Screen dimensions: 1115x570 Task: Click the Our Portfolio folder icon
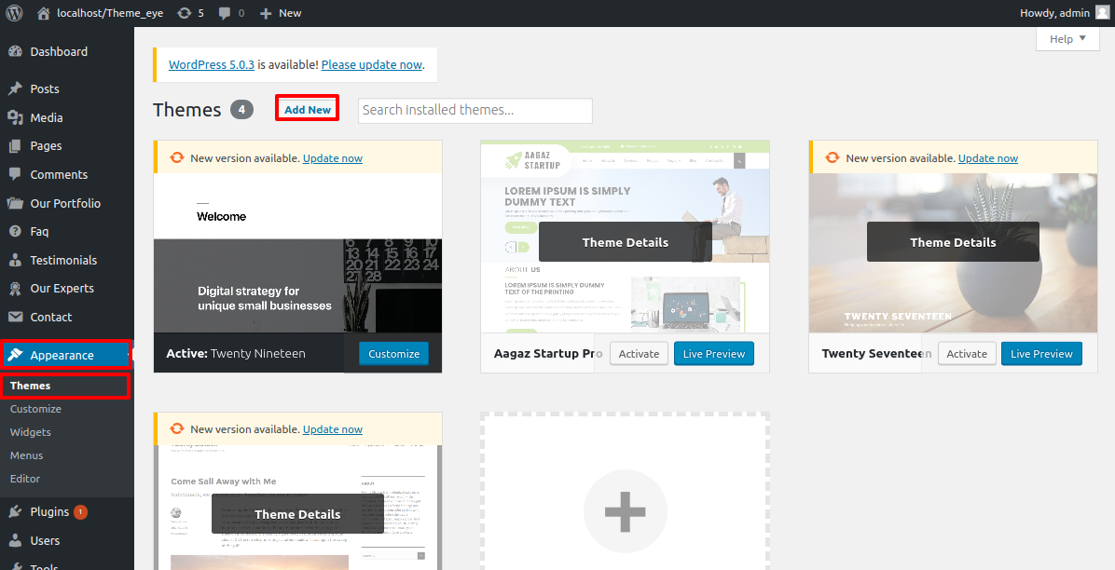tap(15, 203)
